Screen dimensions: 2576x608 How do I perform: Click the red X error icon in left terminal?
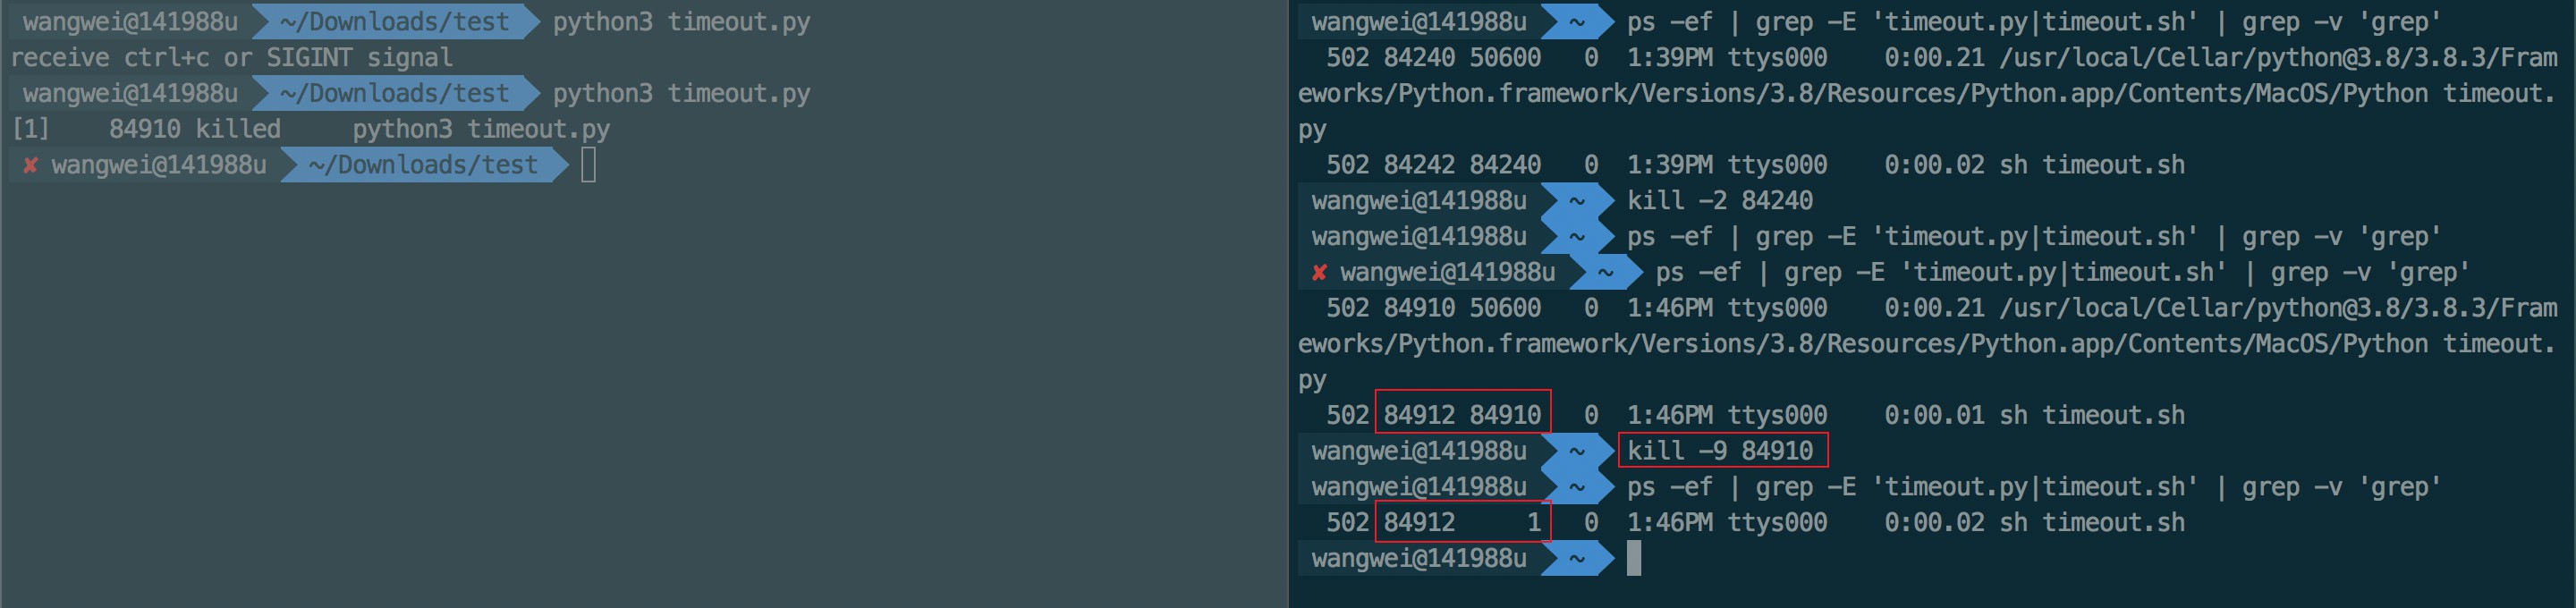click(30, 165)
